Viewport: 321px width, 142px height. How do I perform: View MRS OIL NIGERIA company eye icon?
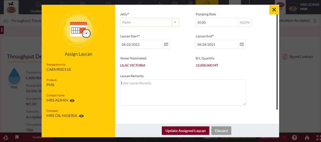[81, 116]
